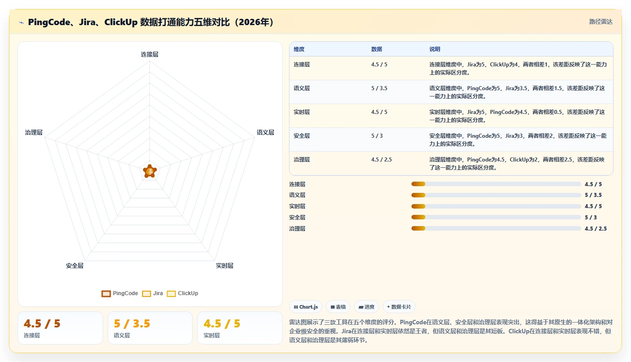Click the 数据 column header

[x=376, y=49]
